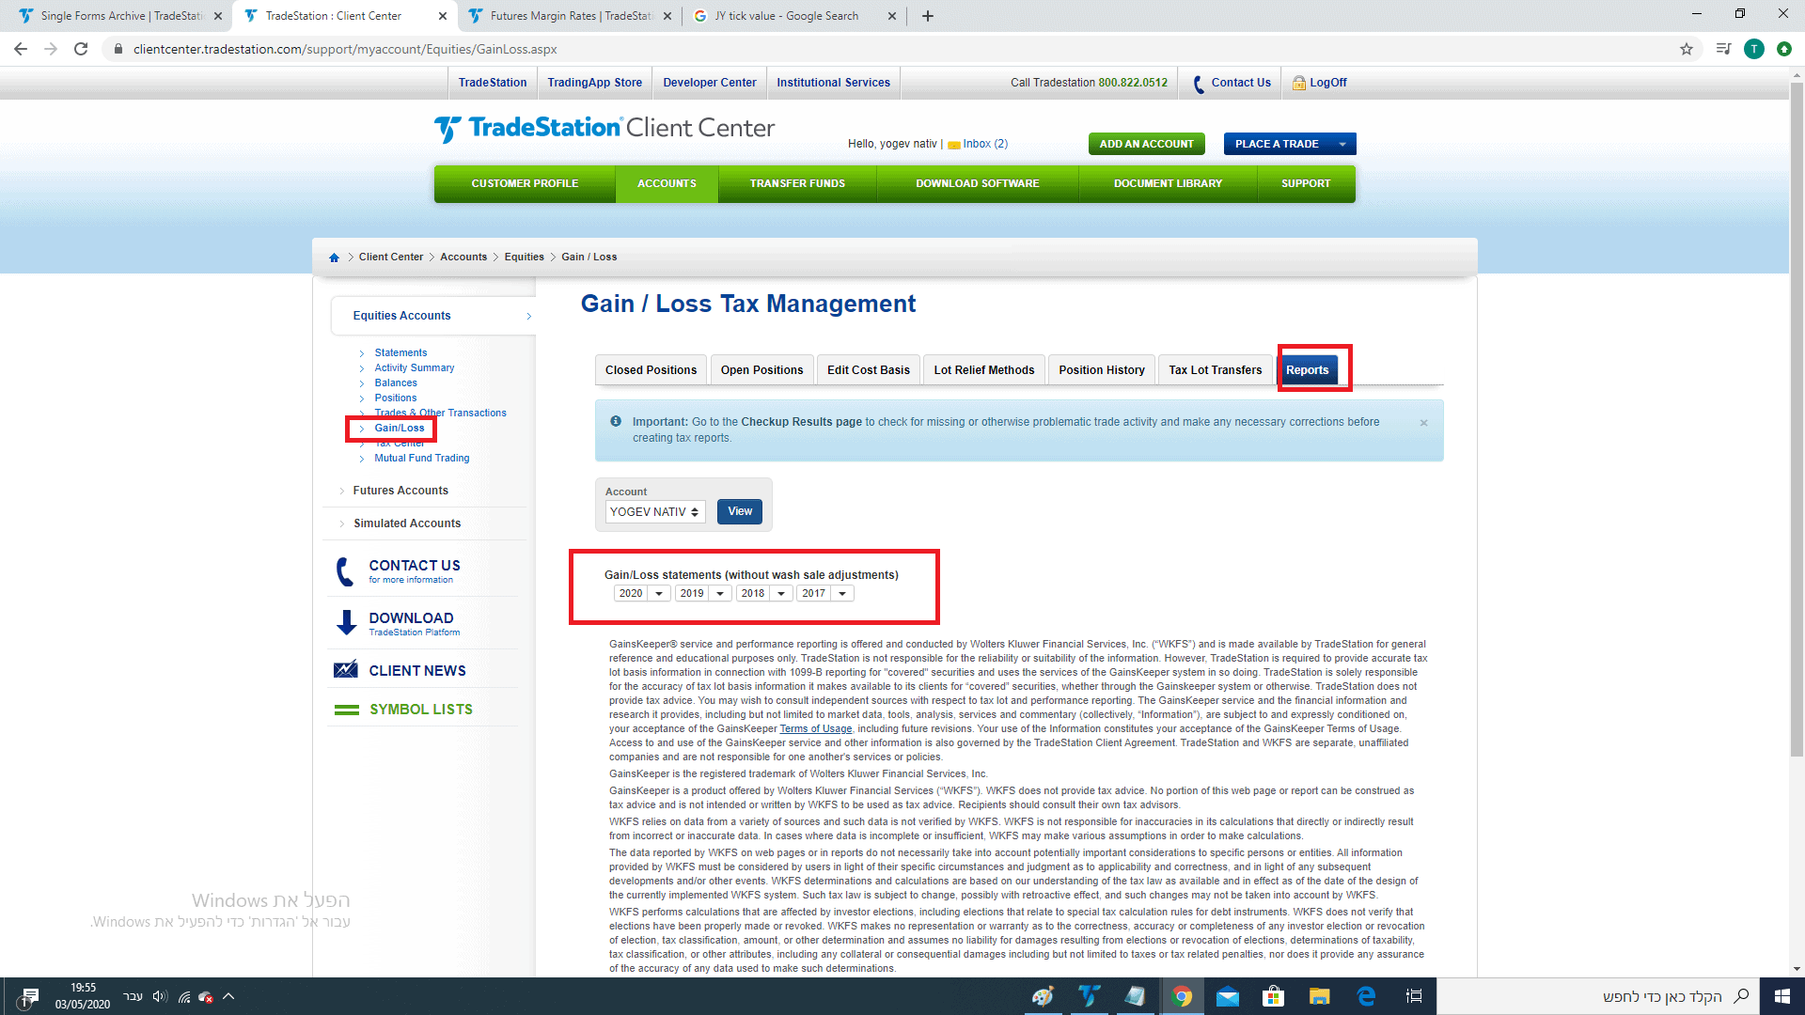Switch to the Closed Positions tab
The width and height of the screenshot is (1805, 1015).
(651, 370)
